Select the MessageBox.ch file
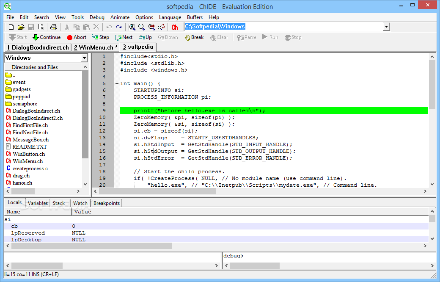Viewport: 440px width, 282px height. point(27,140)
